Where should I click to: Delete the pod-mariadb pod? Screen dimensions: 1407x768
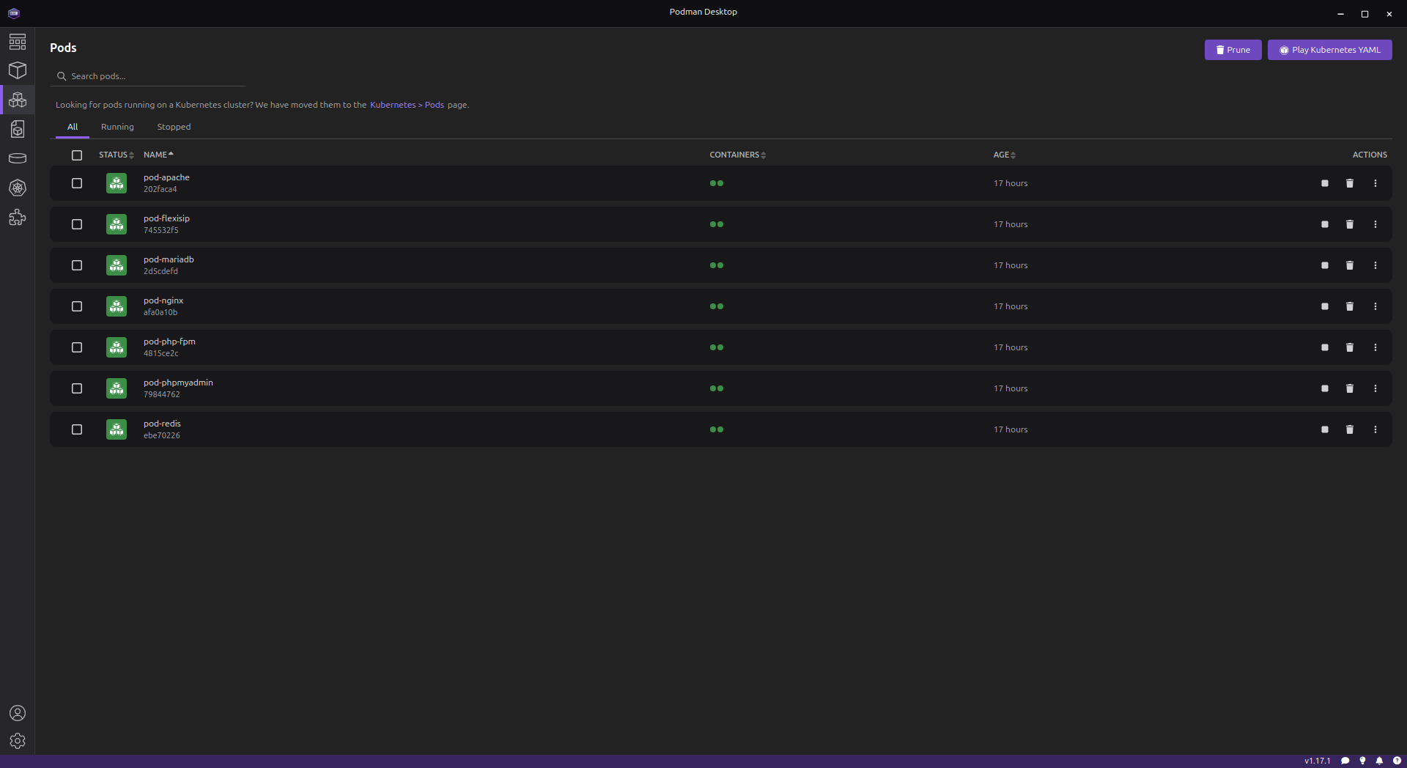pyautogui.click(x=1349, y=265)
